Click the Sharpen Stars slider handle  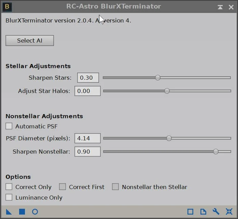(158, 78)
